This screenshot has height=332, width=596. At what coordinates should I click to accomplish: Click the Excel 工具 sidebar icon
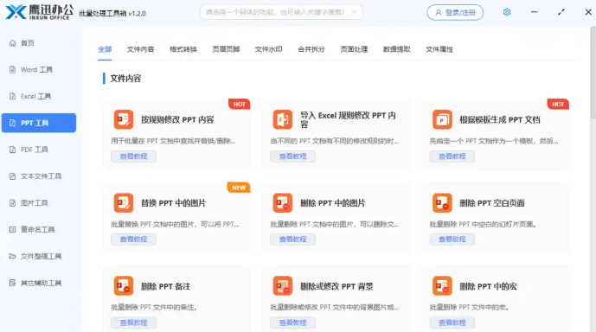13,96
